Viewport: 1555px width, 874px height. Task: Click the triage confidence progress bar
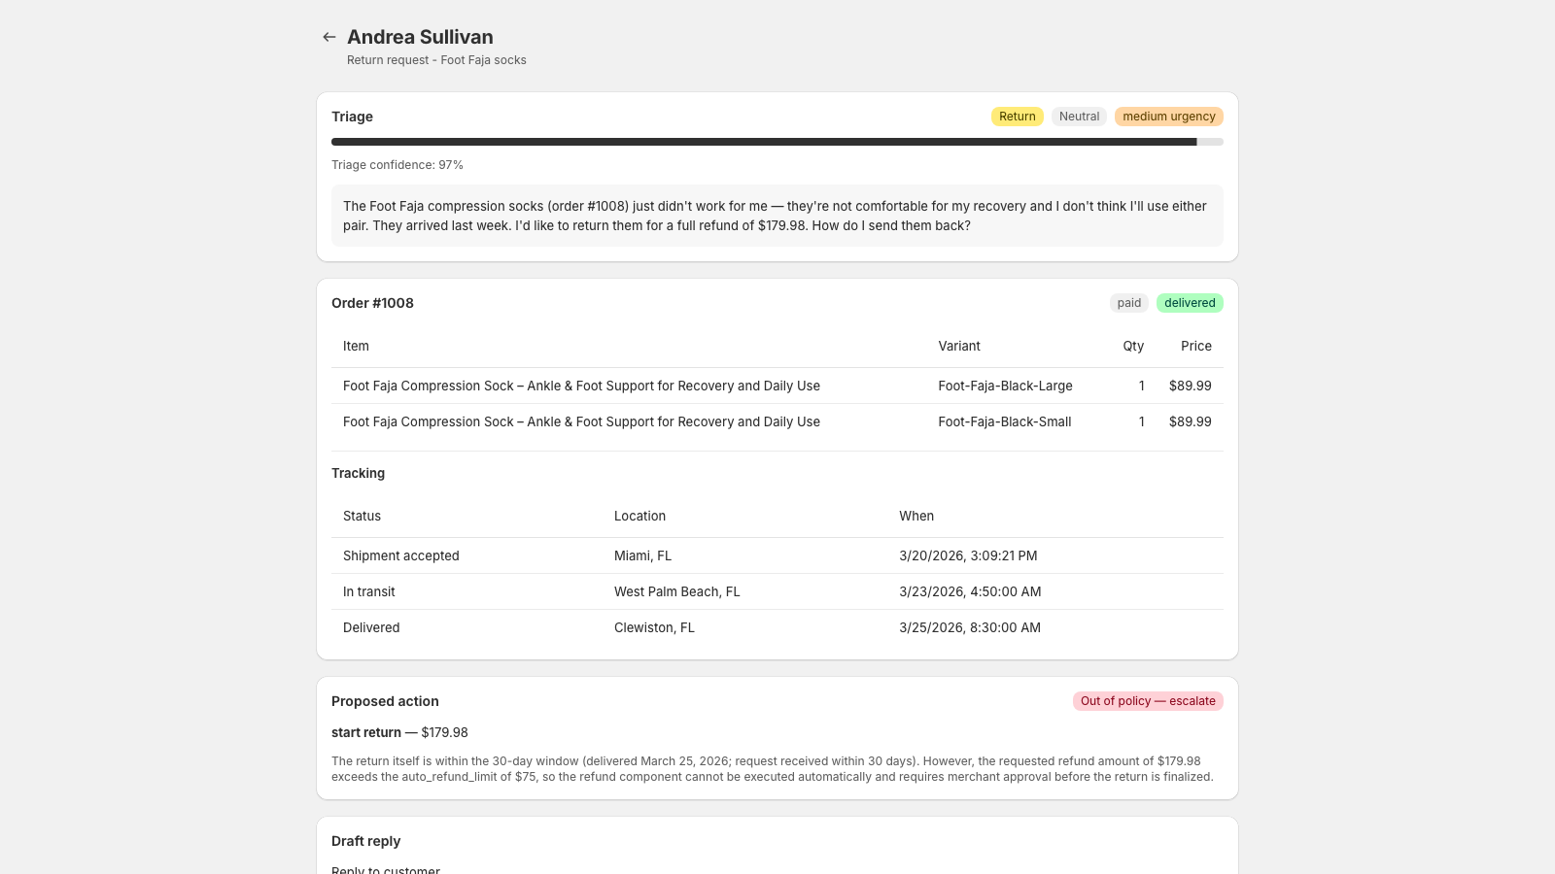(x=777, y=142)
